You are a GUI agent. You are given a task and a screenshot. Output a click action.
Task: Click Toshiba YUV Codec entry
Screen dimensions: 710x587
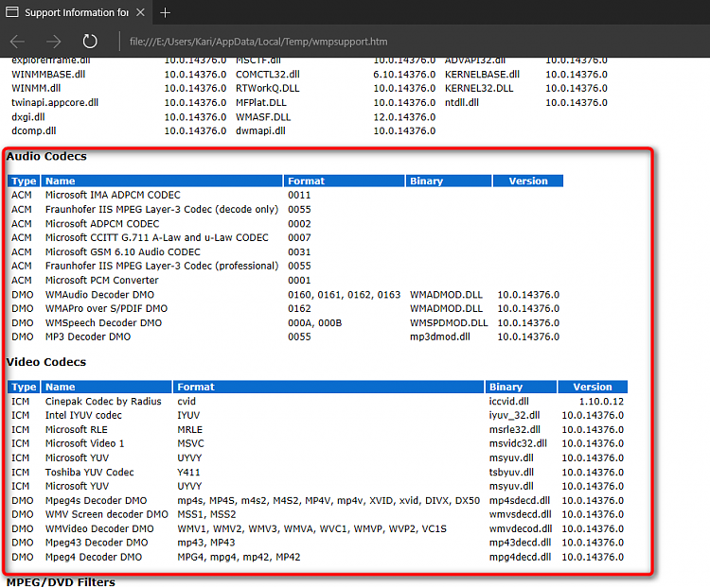[x=90, y=472]
